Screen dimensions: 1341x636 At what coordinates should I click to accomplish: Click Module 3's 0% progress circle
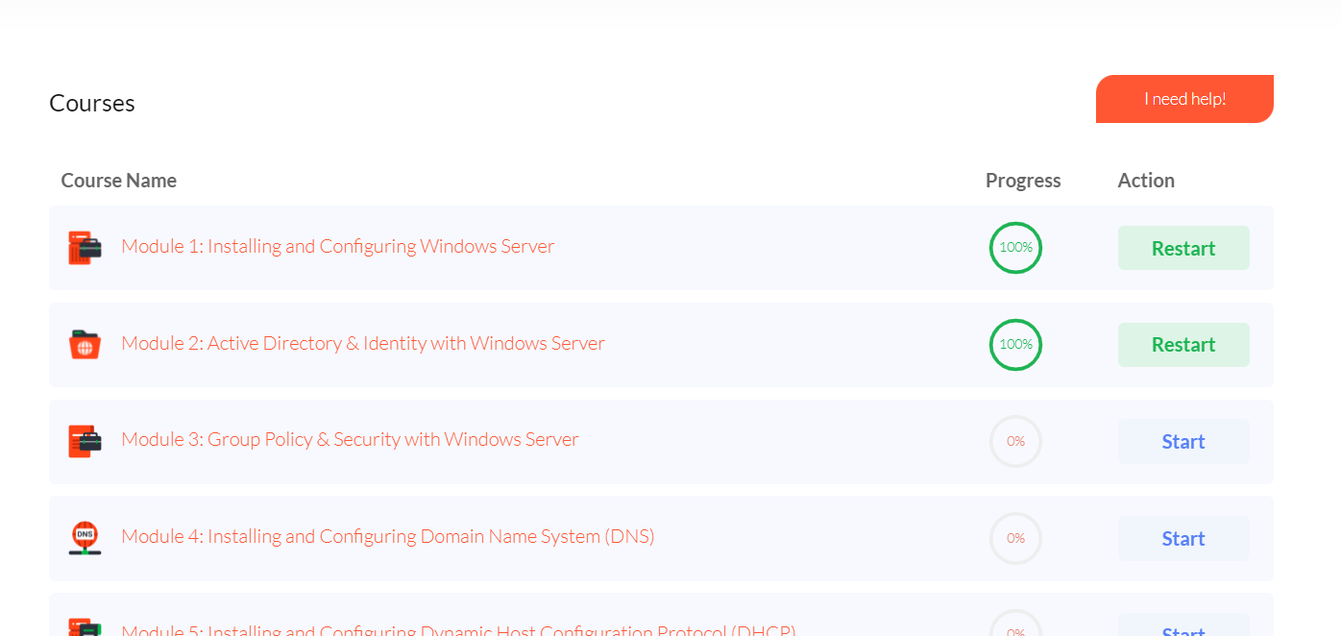tap(1015, 442)
